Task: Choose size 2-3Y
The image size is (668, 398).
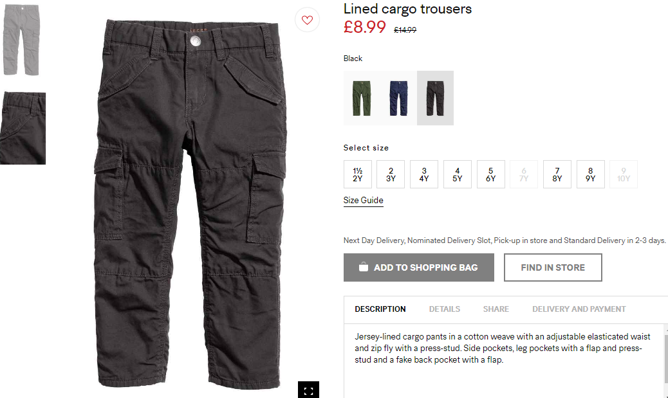Action: click(x=391, y=174)
